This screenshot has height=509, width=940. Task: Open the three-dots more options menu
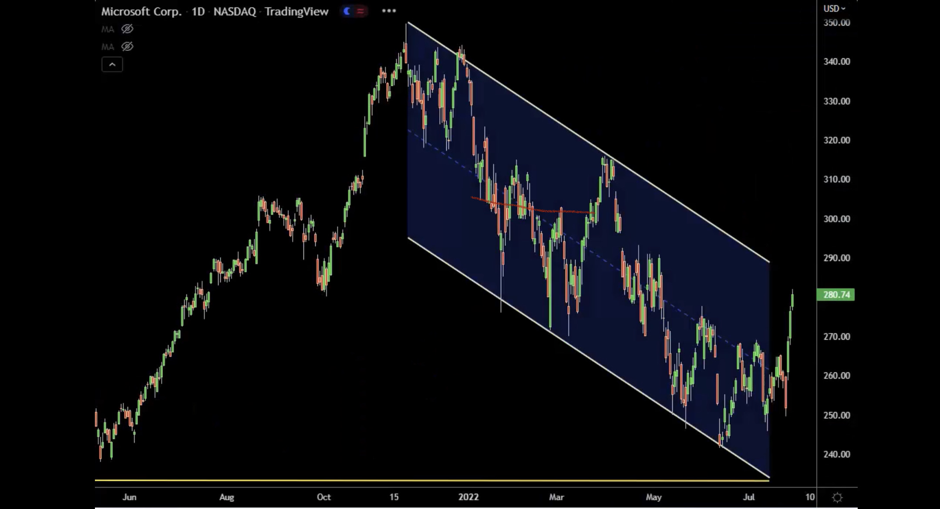[x=389, y=11]
